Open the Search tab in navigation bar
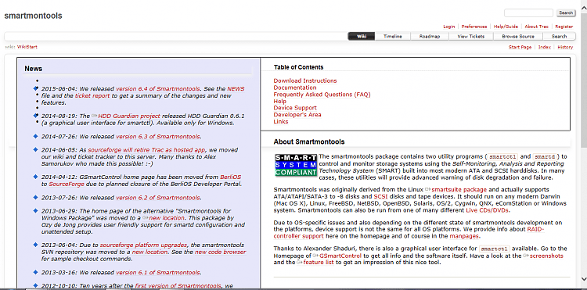The width and height of the screenshot is (587, 290). (560, 36)
